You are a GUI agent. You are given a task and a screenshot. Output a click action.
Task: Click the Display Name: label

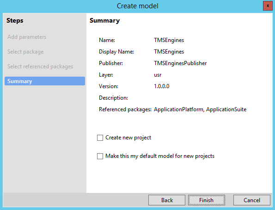[116, 52]
